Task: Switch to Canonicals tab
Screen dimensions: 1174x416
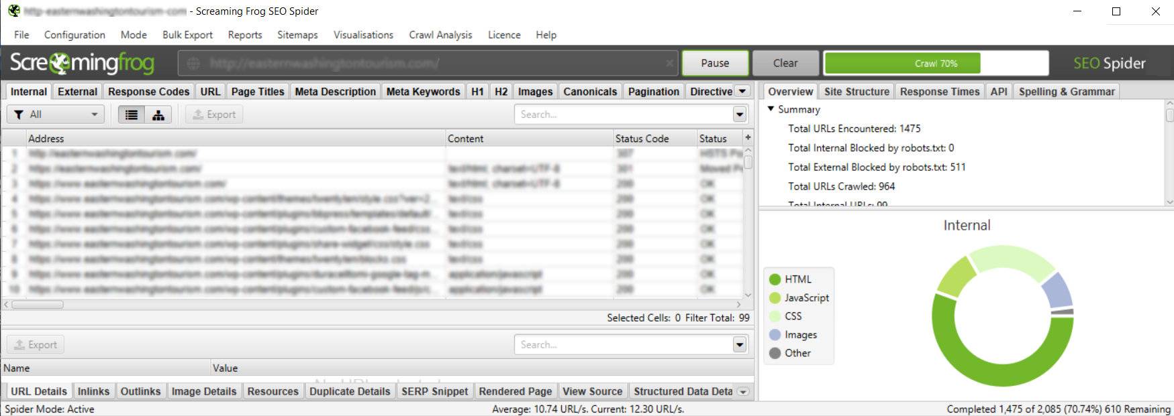Action: coord(590,91)
